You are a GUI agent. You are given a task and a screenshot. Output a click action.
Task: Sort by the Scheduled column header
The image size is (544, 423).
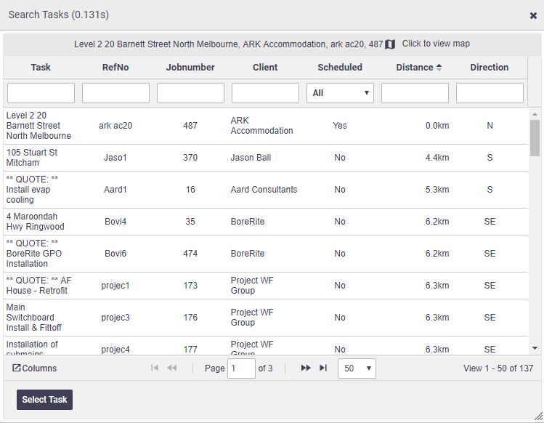[340, 68]
